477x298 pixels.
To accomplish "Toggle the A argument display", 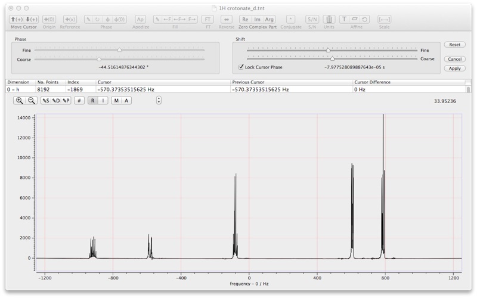I will 126,101.
